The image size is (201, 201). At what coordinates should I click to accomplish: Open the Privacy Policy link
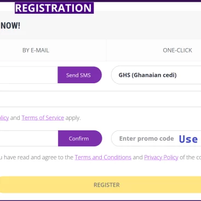coord(161,157)
